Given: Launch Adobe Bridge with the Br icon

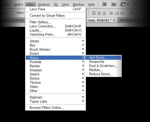Looking at the screenshot, I should tap(105, 4).
